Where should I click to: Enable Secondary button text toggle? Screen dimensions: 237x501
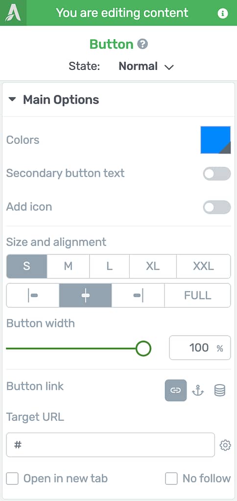point(217,174)
